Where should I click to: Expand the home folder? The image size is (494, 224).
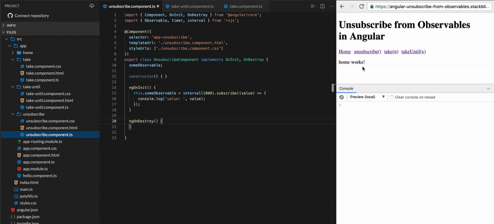12,52
